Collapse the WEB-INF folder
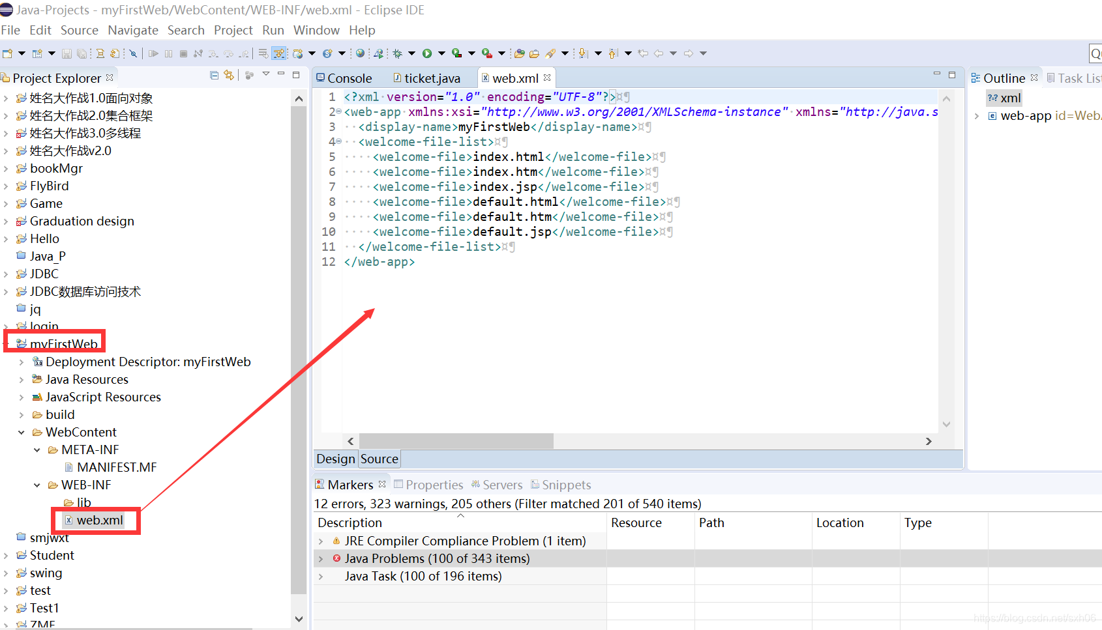The width and height of the screenshot is (1102, 630). tap(37, 485)
